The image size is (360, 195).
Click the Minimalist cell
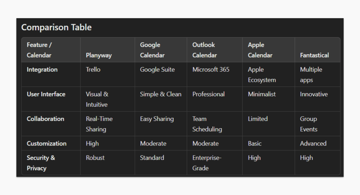point(262,94)
